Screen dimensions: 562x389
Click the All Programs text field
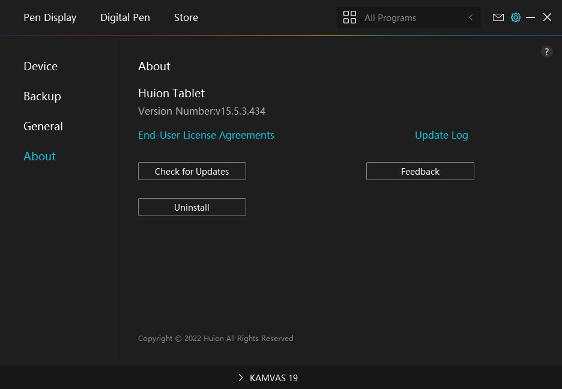tap(409, 17)
